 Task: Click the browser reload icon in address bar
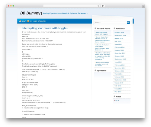tap(98, 6)
